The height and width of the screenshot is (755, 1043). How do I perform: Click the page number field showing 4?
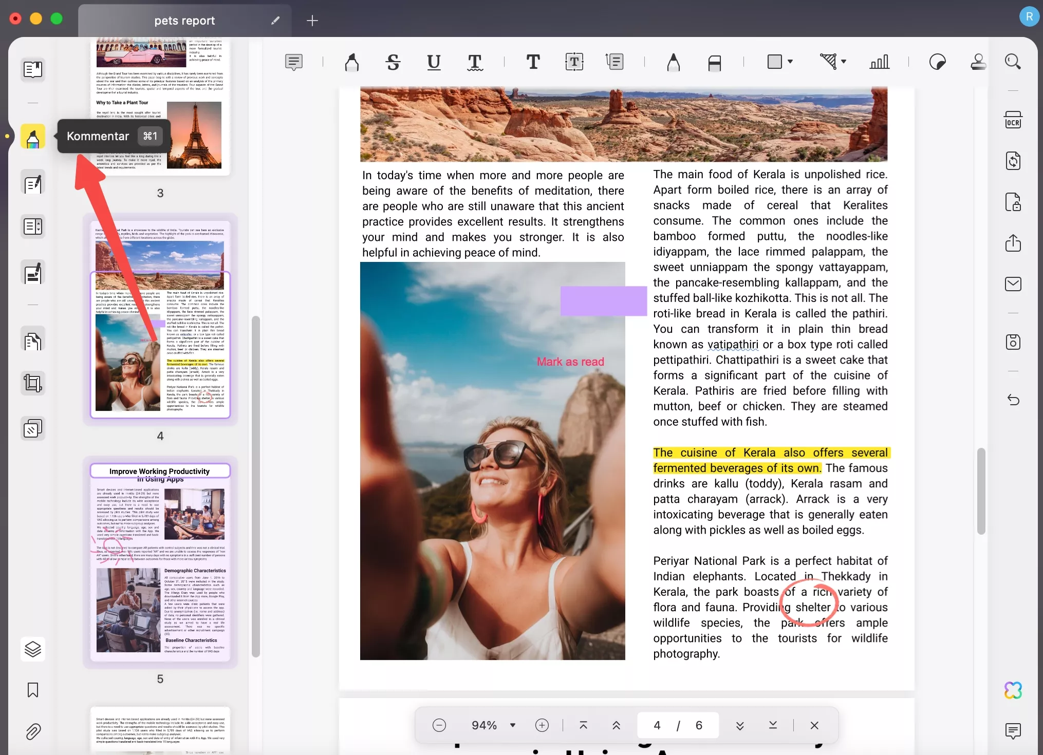657,725
